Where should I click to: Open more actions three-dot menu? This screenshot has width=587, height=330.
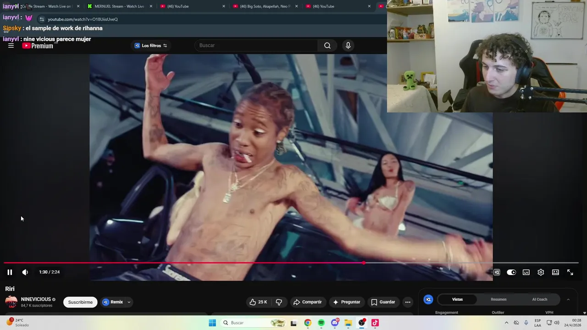coord(408,302)
